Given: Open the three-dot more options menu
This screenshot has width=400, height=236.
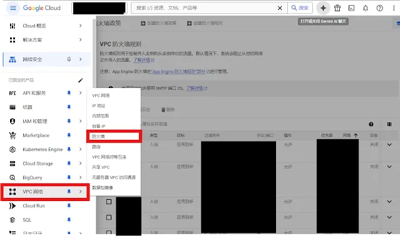Looking at the screenshot, I should tap(394, 8).
